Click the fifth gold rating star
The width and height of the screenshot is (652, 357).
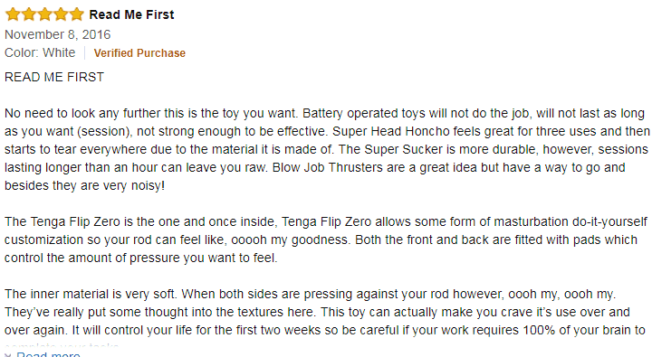pos(76,14)
